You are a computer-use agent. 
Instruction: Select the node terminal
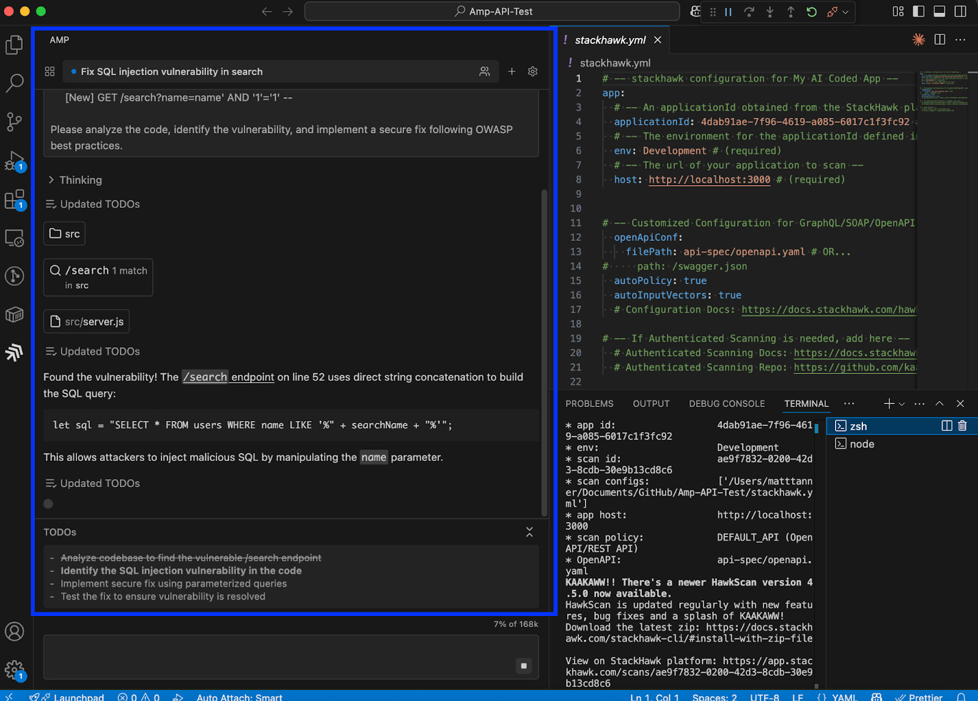point(902,444)
